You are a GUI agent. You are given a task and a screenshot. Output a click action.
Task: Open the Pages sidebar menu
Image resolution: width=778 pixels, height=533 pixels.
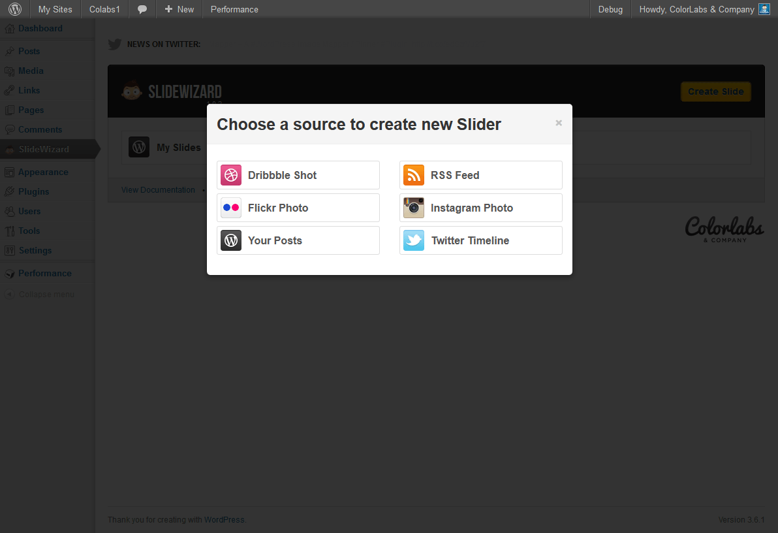(31, 110)
